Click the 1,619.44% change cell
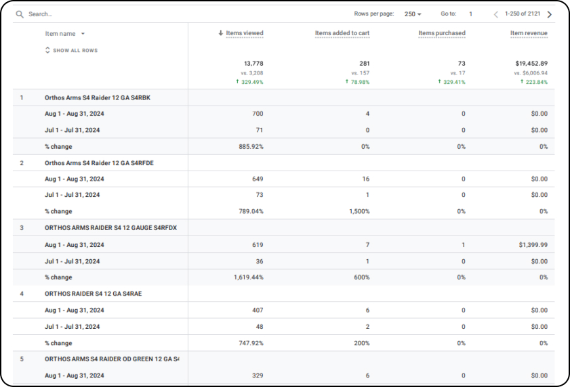The width and height of the screenshot is (570, 387). [249, 277]
